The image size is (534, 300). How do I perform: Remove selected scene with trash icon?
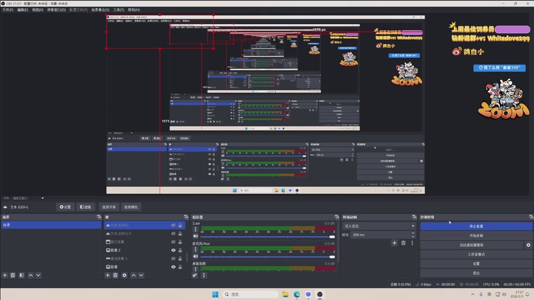point(13,275)
